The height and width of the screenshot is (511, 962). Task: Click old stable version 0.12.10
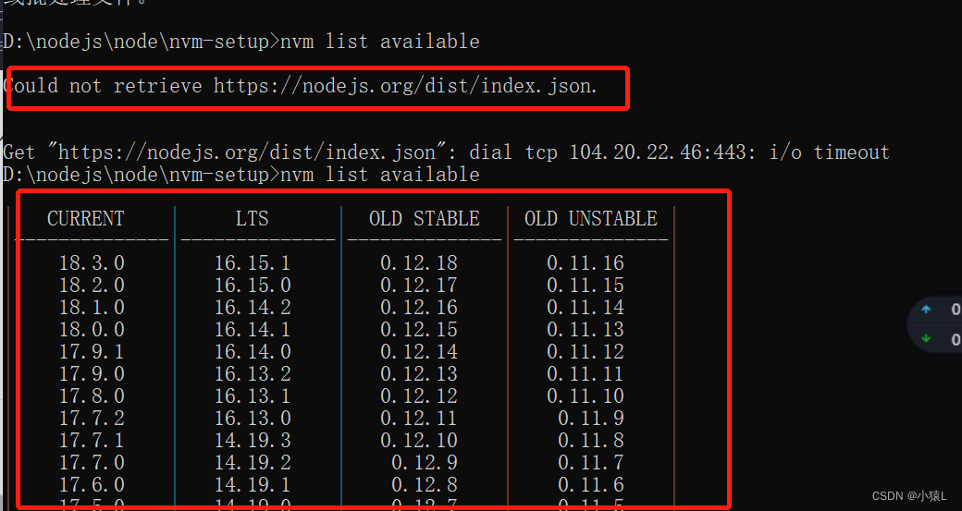(419, 441)
